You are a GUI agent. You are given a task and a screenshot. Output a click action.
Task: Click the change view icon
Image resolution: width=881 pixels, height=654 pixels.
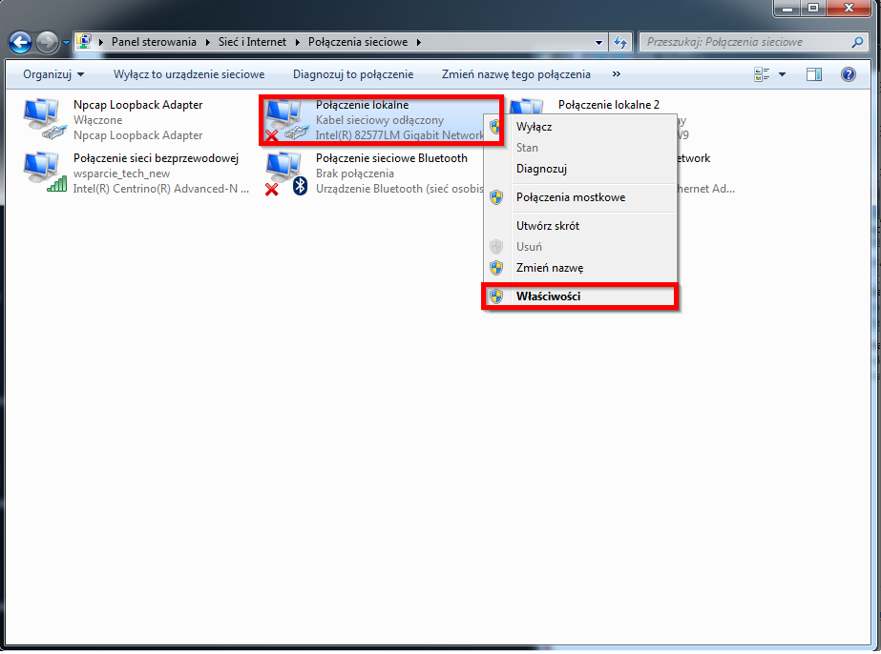pyautogui.click(x=762, y=74)
